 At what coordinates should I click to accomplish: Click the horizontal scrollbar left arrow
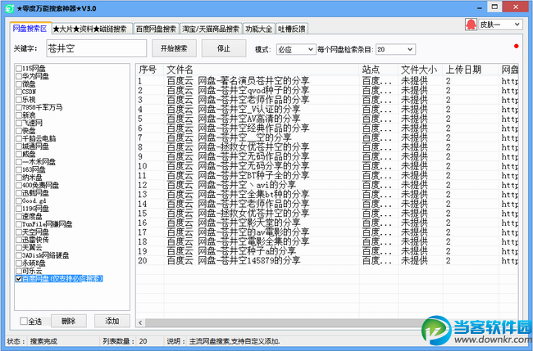coord(140,322)
